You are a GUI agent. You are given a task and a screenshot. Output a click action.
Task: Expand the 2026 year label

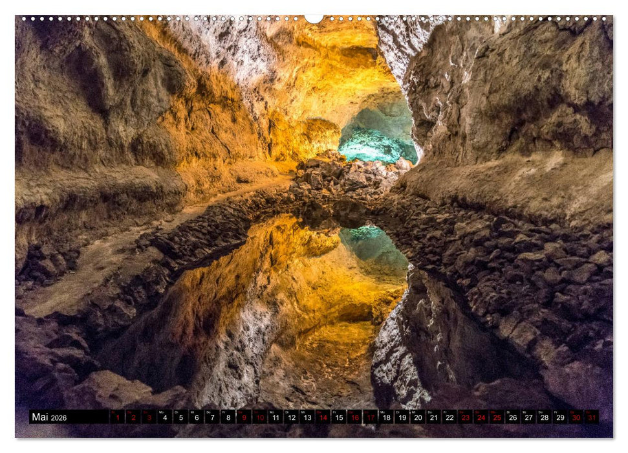(x=60, y=417)
